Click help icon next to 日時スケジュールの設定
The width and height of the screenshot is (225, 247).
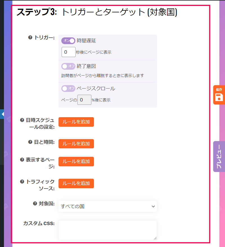22,120
